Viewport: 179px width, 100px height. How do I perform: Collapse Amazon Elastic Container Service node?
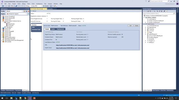(x=2, y=21)
